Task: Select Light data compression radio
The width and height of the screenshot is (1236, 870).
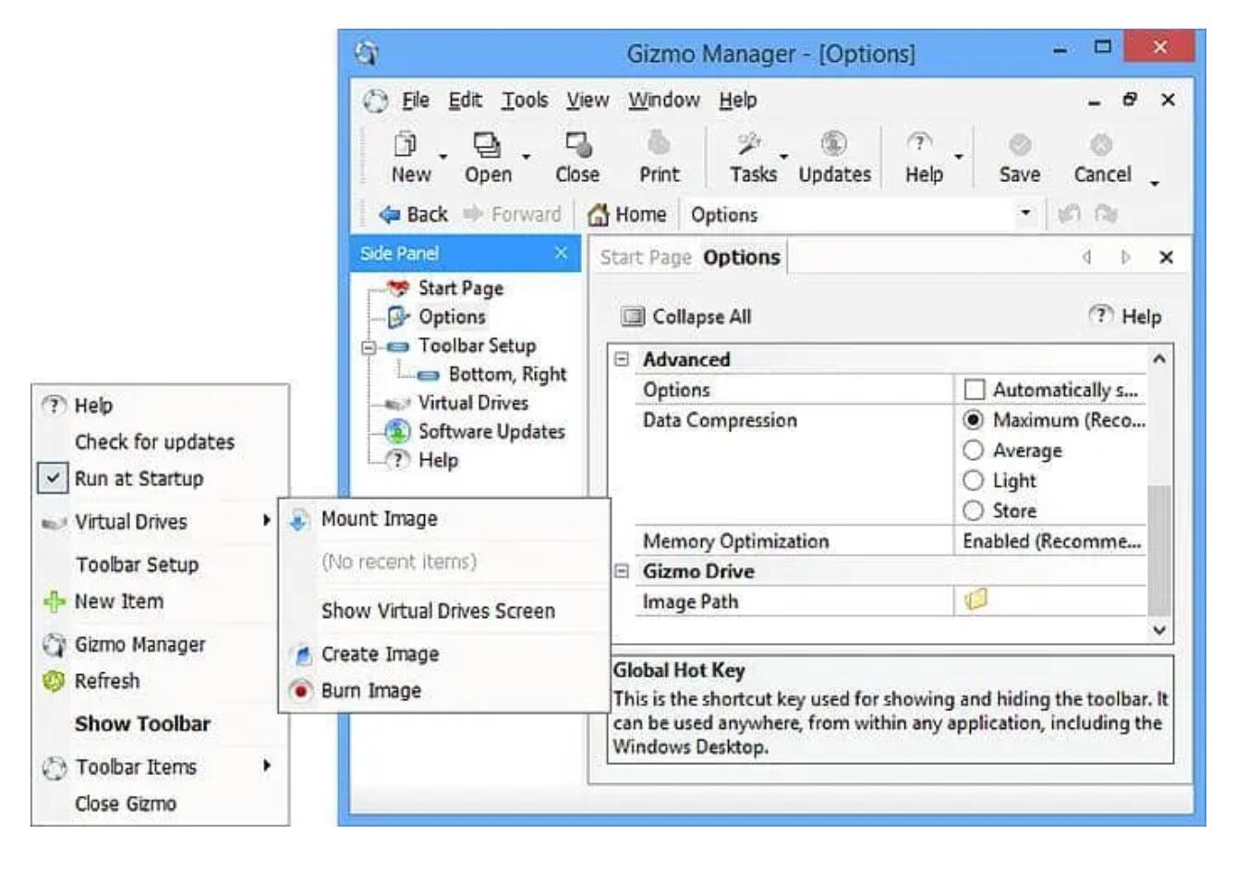Action: click(973, 481)
